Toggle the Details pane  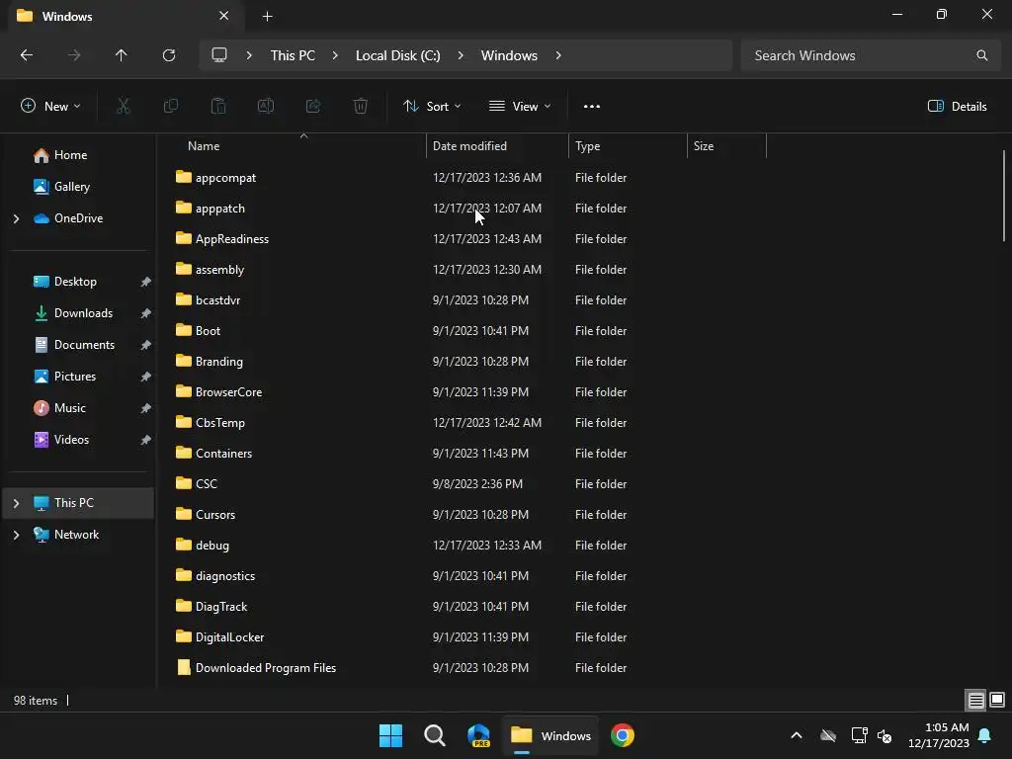[x=958, y=107]
